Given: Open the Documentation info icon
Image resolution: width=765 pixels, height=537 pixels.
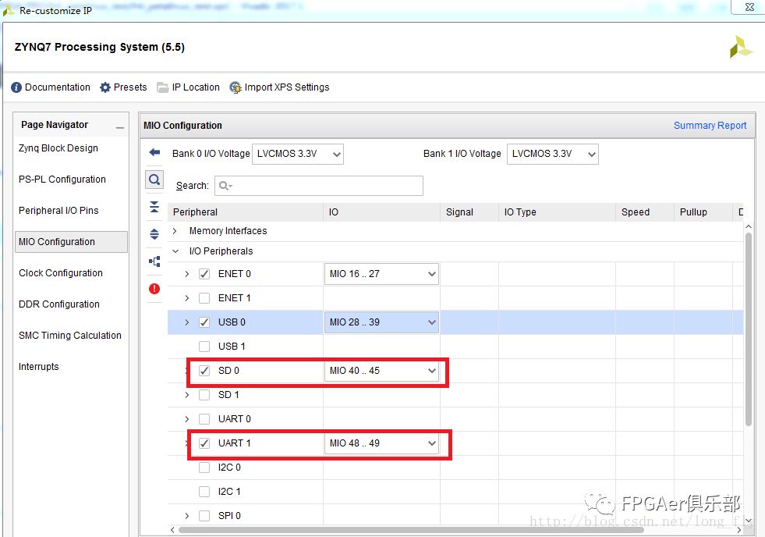Looking at the screenshot, I should [16, 87].
